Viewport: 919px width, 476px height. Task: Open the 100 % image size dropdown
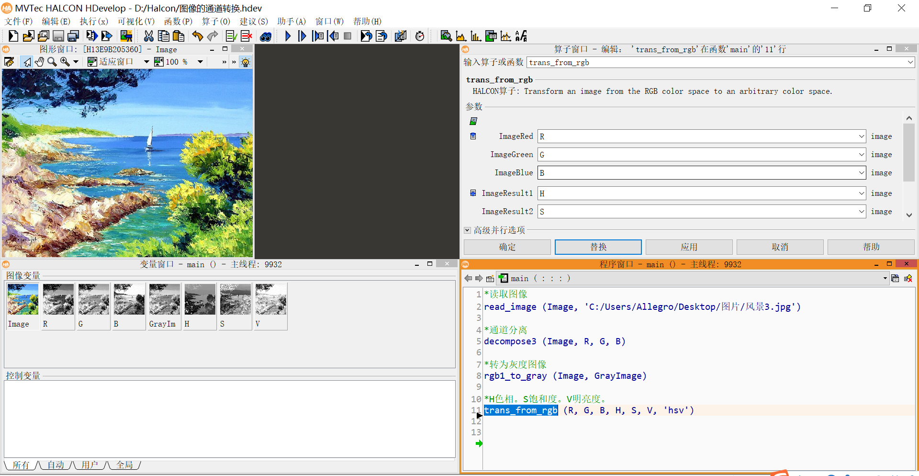click(x=201, y=62)
